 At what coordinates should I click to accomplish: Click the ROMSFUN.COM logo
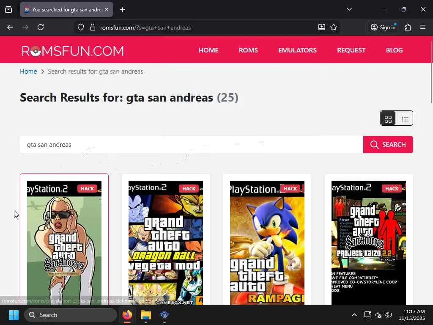[73, 51]
